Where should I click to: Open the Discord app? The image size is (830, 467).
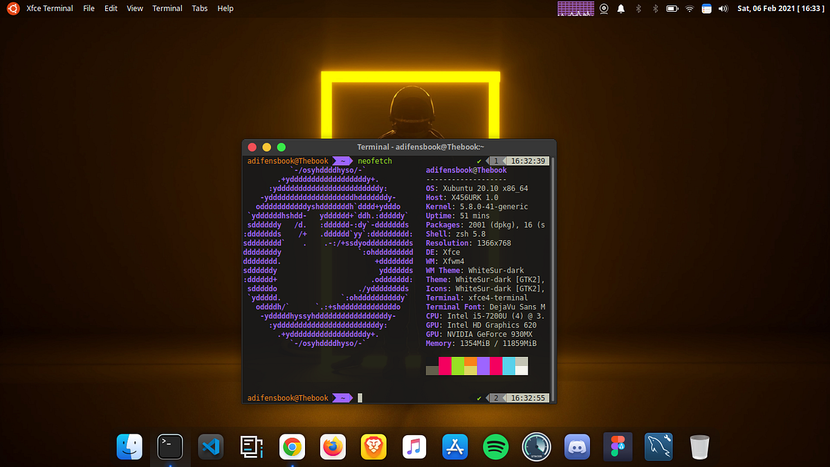(577, 447)
